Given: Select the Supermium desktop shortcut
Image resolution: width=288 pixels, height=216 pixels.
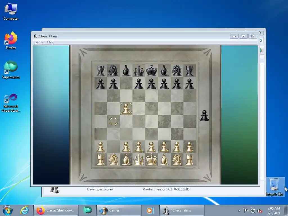Looking at the screenshot, I should pos(11,70).
